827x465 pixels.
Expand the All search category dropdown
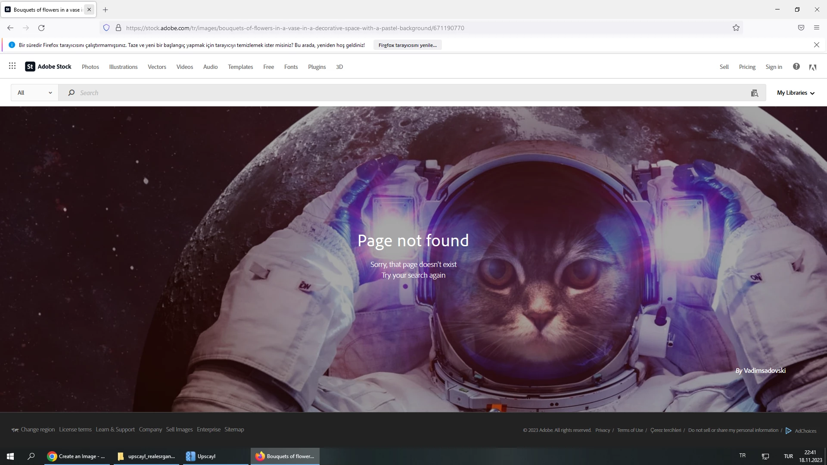point(34,93)
